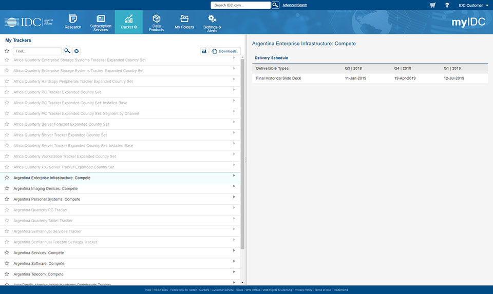
Task: Star Africa Quarterly Hardcopy Peripherals Tracker
Action: (x=7, y=81)
